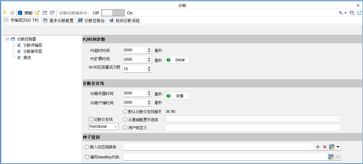363x164 pixels.
Task: Click the 详情 button
Action: coord(178,96)
